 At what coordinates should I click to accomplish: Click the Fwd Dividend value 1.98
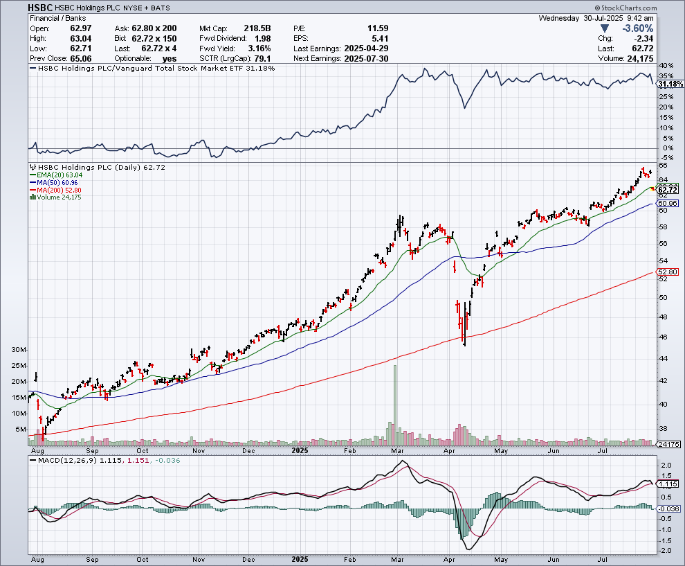(262, 39)
